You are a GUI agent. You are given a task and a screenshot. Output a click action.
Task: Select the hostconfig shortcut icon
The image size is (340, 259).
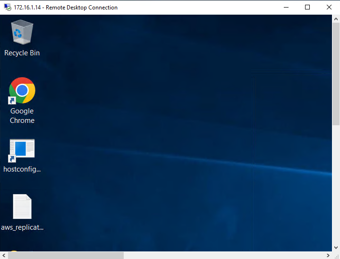pos(22,150)
